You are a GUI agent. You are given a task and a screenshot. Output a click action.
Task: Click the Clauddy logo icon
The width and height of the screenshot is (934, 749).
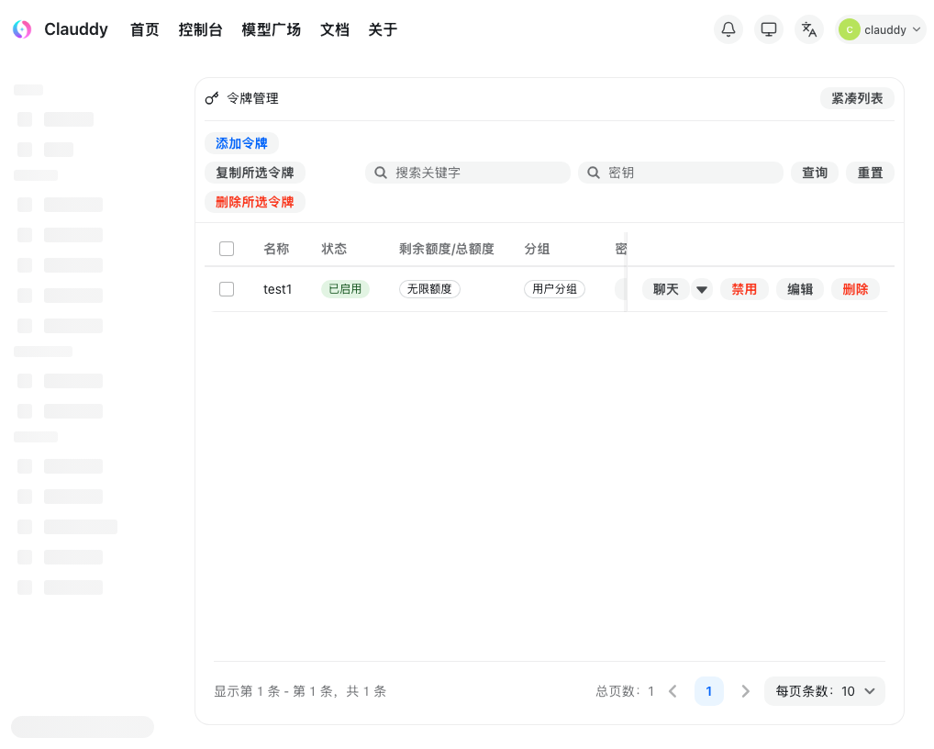(21, 29)
